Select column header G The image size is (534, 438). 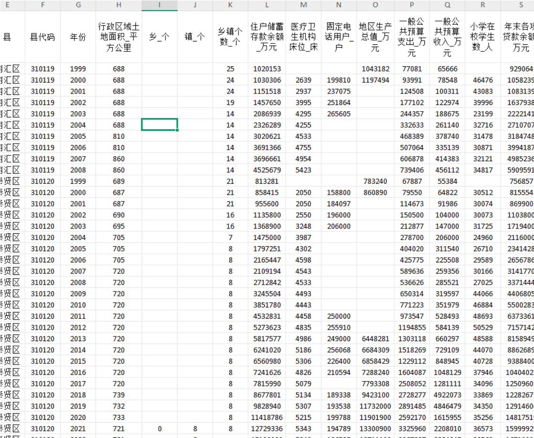pyautogui.click(x=78, y=5)
